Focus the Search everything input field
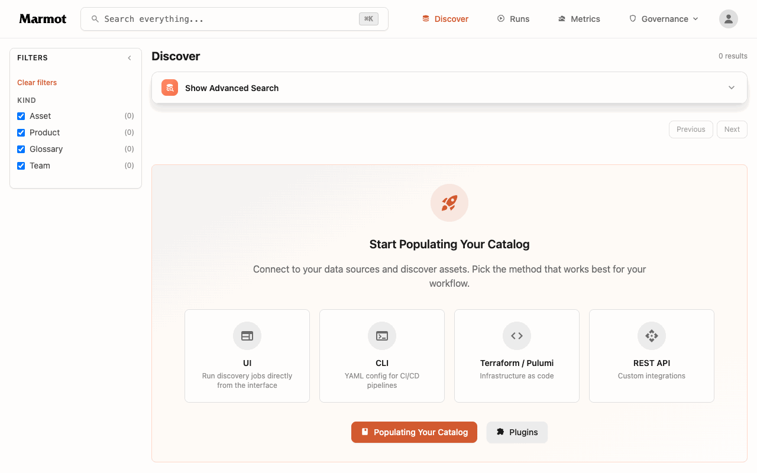This screenshot has width=757, height=473. 234,19
